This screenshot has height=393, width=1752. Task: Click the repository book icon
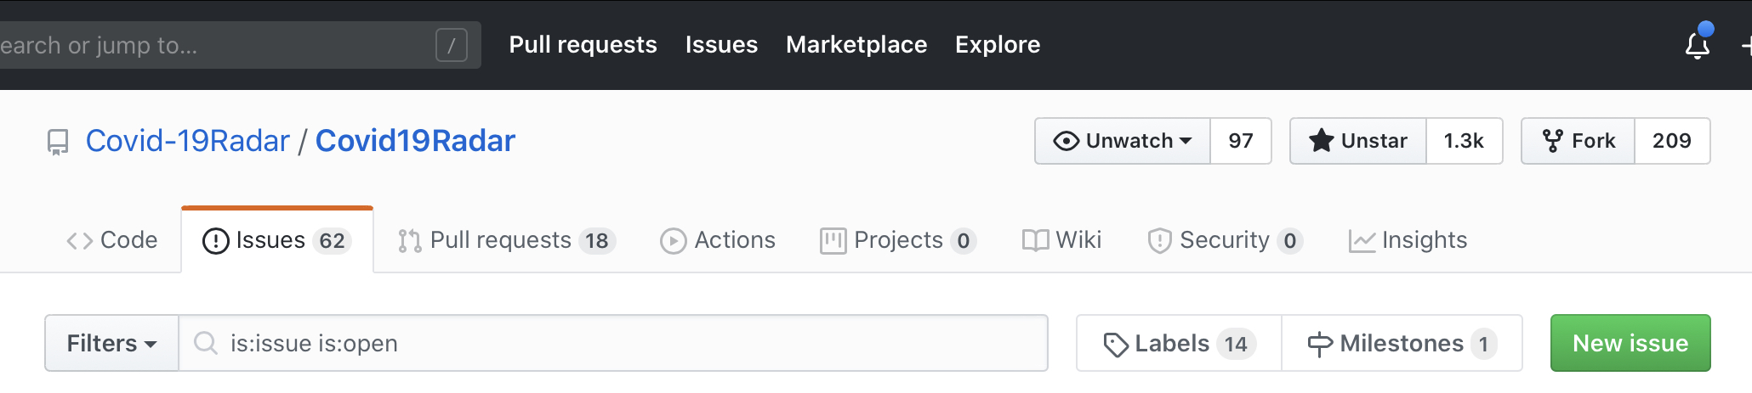[x=58, y=142]
